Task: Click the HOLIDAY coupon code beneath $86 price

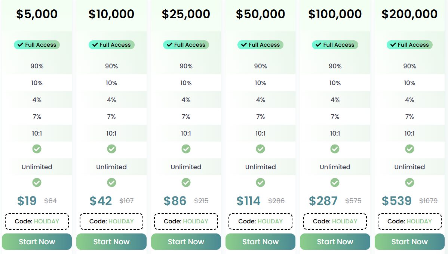Action: coord(186,221)
